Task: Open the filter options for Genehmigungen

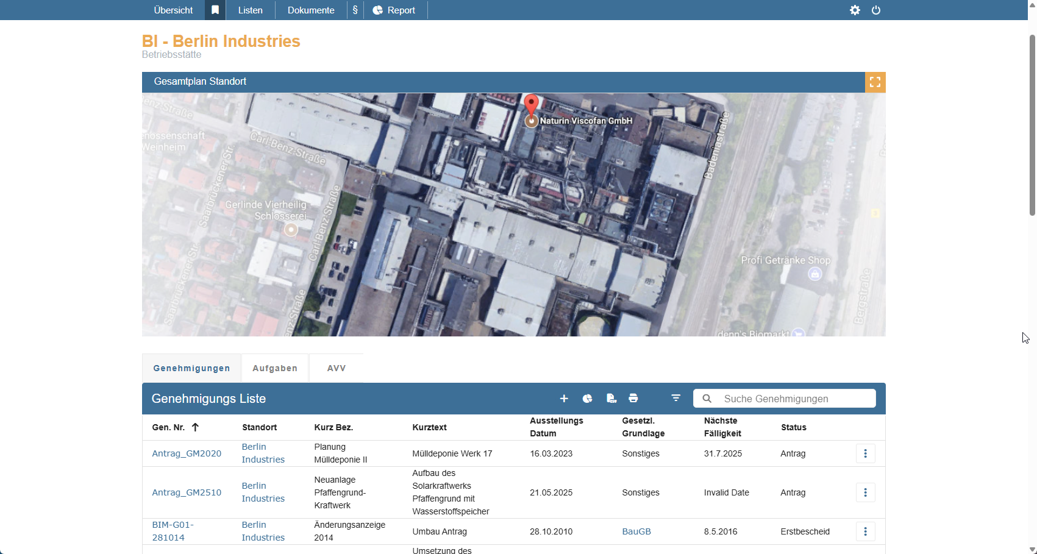Action: pyautogui.click(x=675, y=398)
